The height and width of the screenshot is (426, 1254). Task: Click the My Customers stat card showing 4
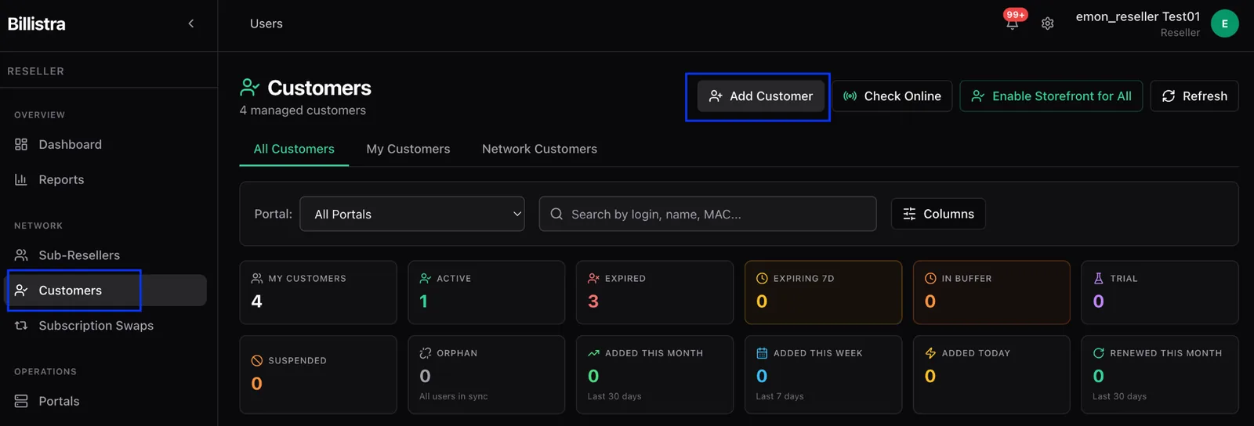(x=318, y=292)
